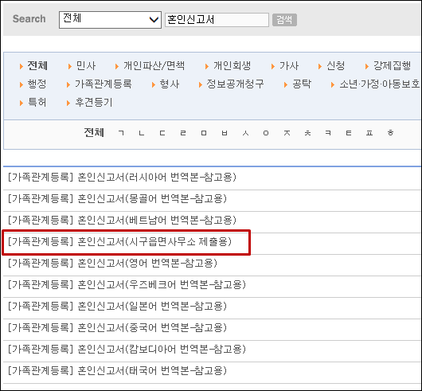Filter by consonant ㄱ

[121, 133]
